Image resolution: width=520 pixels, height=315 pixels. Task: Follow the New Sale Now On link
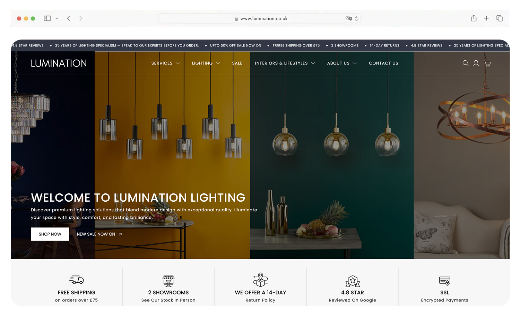click(99, 234)
